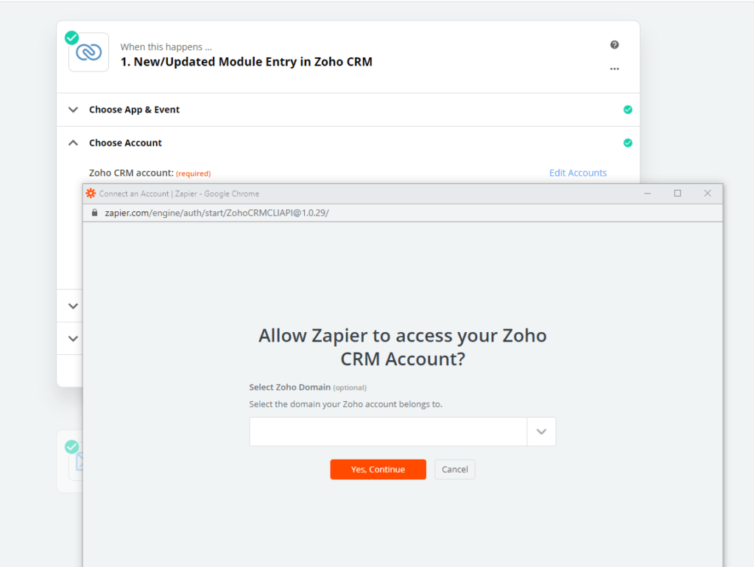
Task: Click the padlock icon in address bar
Action: [95, 213]
